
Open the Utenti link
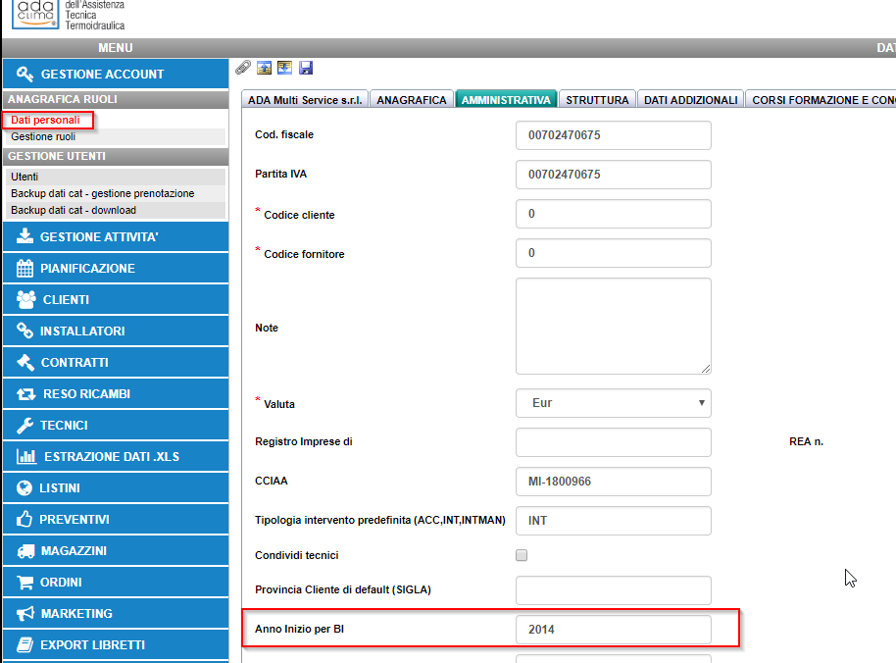(25, 177)
